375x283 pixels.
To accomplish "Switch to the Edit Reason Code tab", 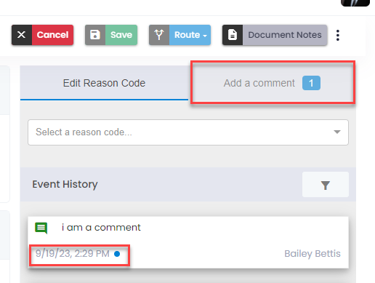I will pos(104,83).
